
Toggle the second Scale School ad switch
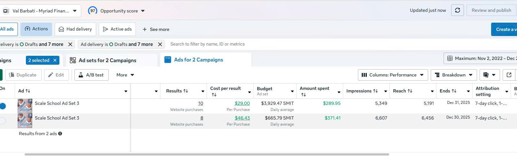click(x=3, y=121)
